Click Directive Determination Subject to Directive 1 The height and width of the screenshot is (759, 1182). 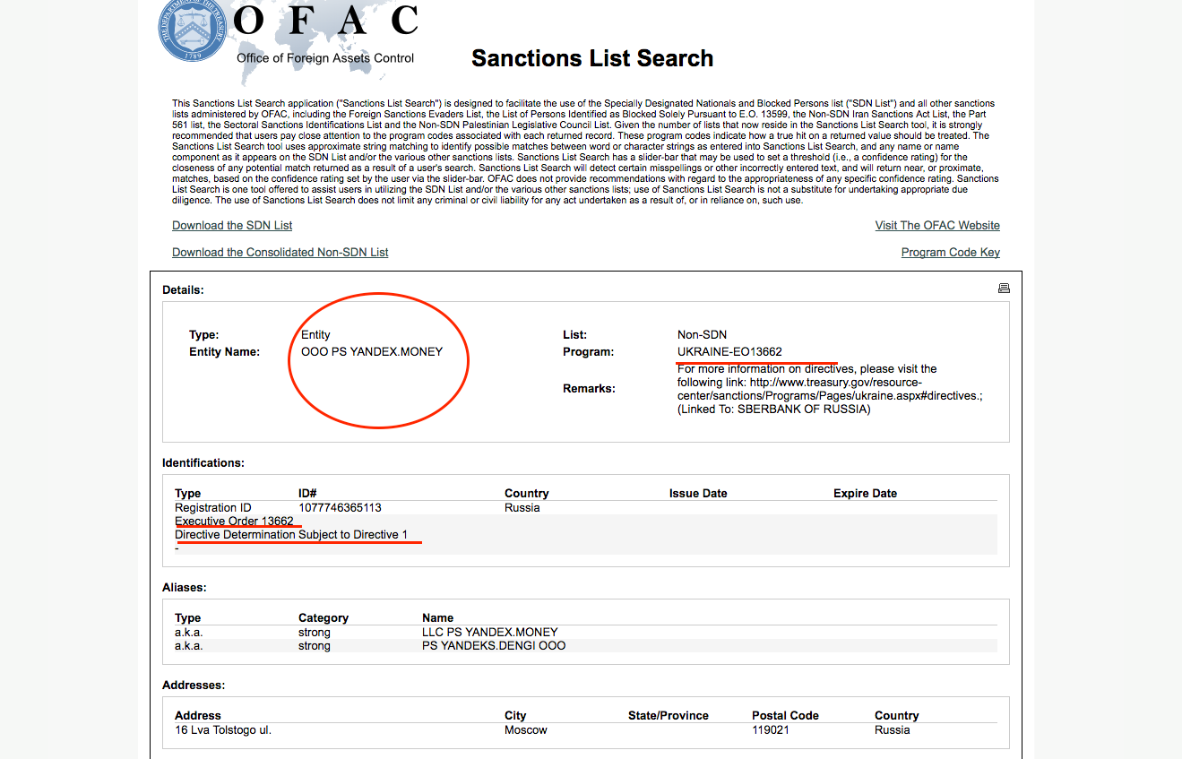pos(291,535)
